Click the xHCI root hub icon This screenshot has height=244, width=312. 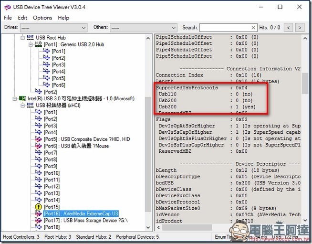coord(30,105)
